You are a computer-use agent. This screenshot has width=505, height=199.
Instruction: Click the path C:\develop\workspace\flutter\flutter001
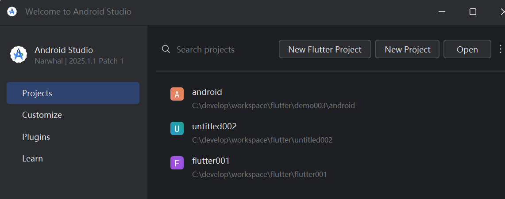tap(259, 174)
